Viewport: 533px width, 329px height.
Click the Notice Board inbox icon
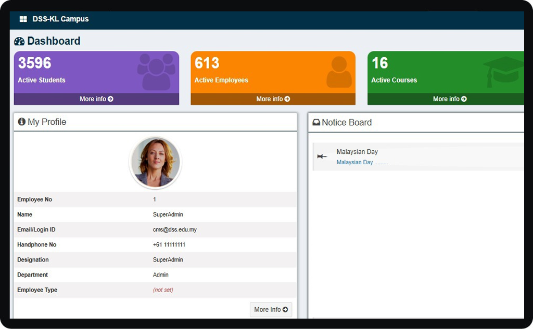click(316, 123)
